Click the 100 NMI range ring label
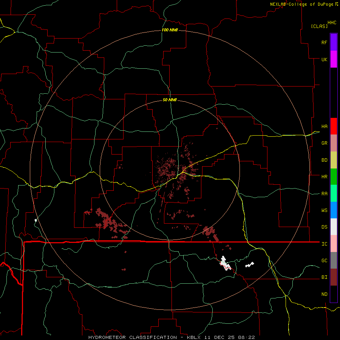This screenshot has width=340, height=340. point(170,30)
